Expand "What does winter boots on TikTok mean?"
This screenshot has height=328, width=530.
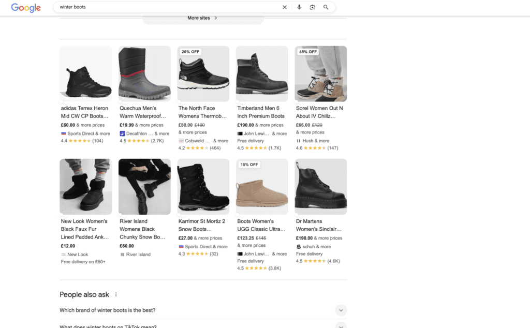tap(341, 325)
